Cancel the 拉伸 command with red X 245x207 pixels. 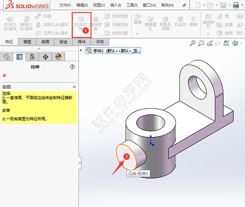tap(4, 76)
